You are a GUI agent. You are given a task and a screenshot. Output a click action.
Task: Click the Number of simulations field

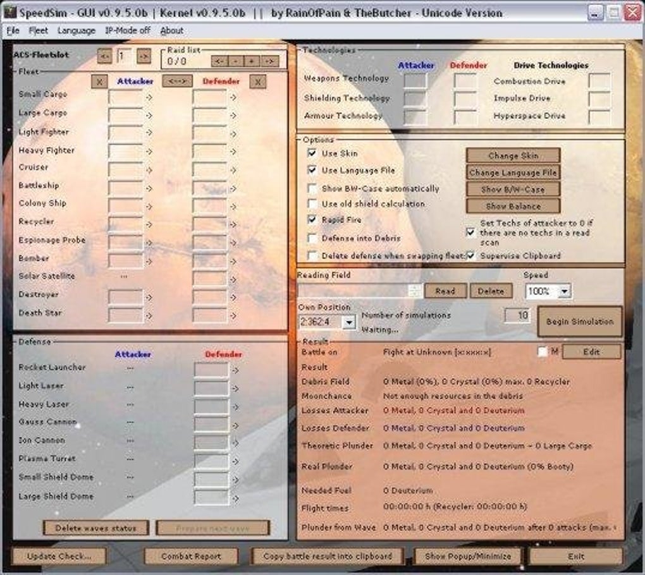tap(517, 315)
